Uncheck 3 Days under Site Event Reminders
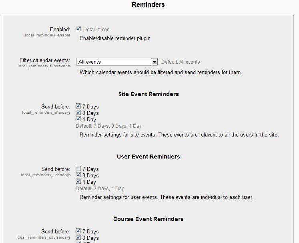The width and height of the screenshot is (299, 243). (78, 113)
